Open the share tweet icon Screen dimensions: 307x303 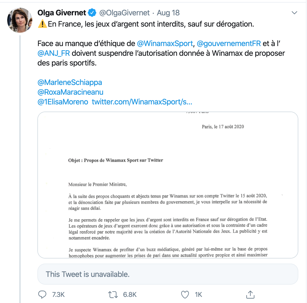coord(250,295)
